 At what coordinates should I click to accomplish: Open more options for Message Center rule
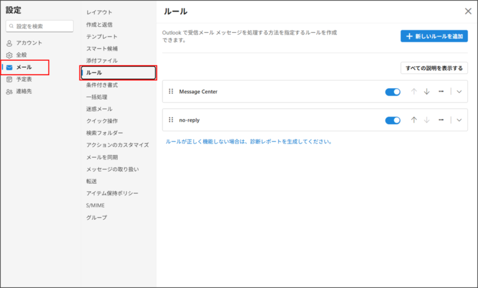(441, 92)
